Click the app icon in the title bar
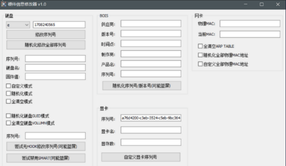The width and height of the screenshot is (286, 166). [4, 4]
